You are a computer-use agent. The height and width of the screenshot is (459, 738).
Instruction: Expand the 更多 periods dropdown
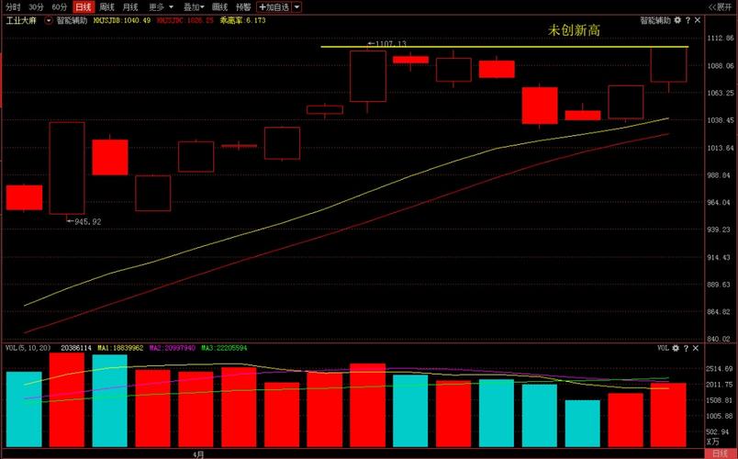[x=159, y=6]
